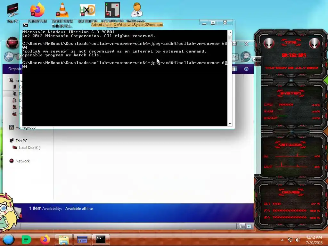Click the RAM row on the system widget
328x246 pixels.
point(292,111)
